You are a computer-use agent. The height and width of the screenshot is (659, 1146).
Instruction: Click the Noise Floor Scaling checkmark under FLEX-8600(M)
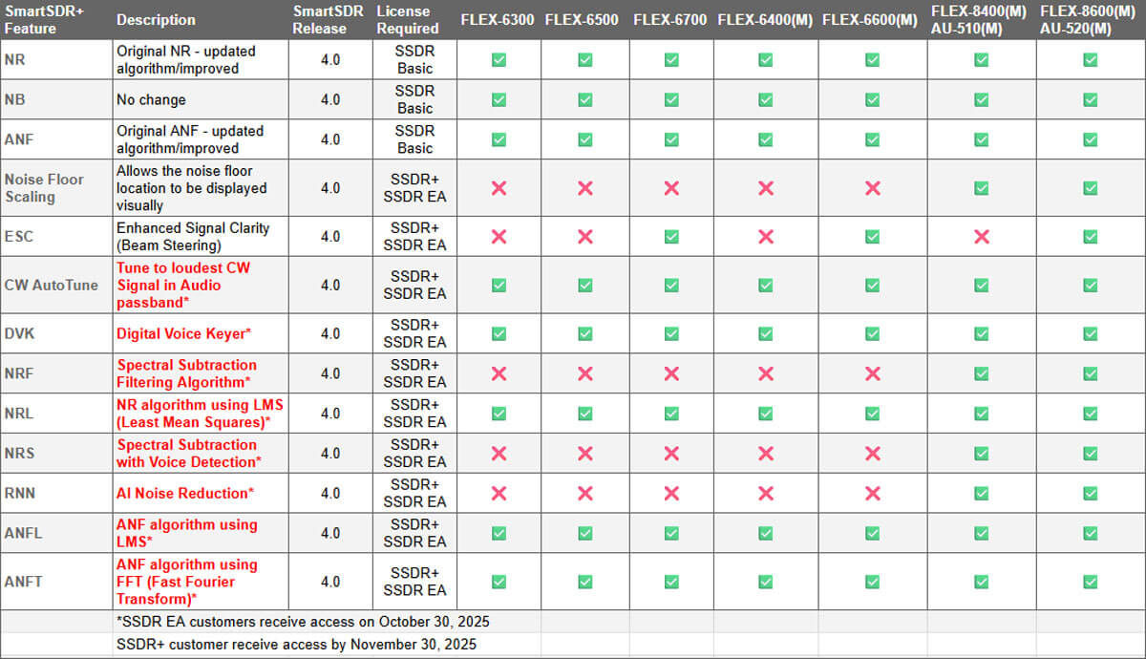[x=1090, y=188]
